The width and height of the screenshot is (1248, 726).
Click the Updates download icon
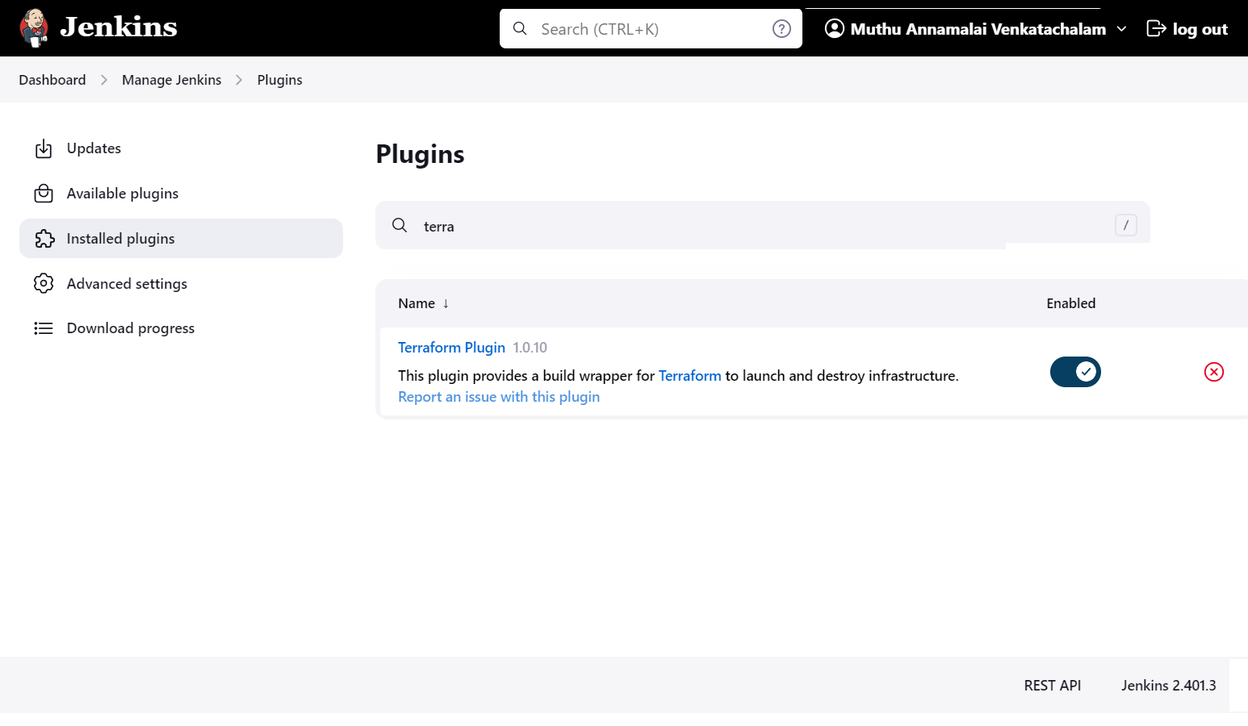point(44,148)
